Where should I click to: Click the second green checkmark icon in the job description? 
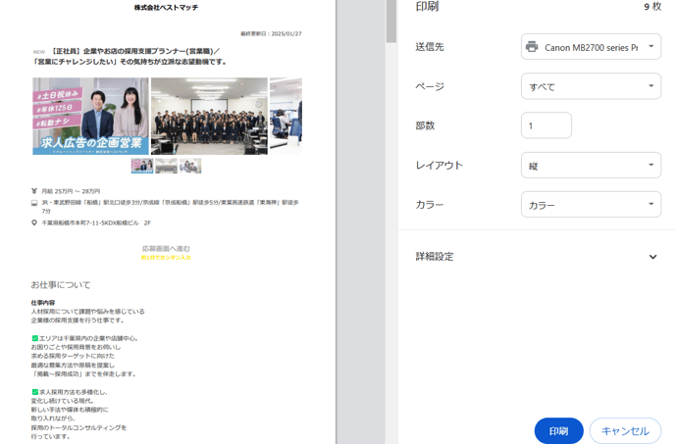pyautogui.click(x=35, y=391)
